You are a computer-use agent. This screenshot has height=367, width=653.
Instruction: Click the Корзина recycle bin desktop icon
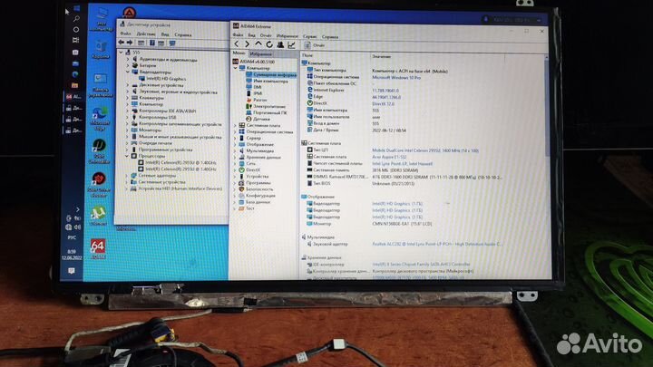coord(102,49)
